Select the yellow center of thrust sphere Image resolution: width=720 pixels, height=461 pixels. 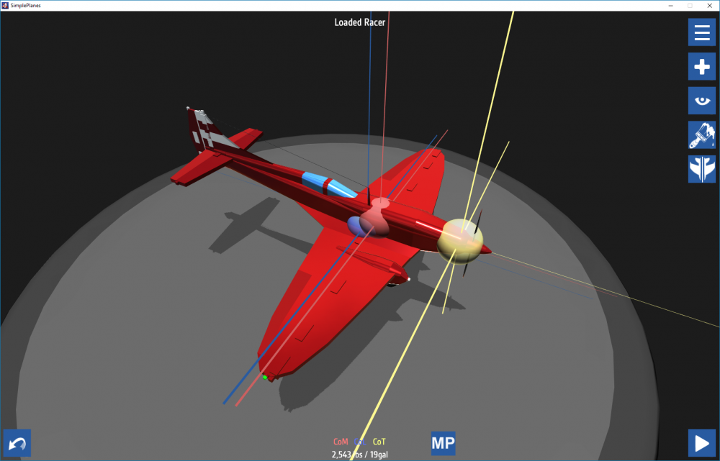460,242
